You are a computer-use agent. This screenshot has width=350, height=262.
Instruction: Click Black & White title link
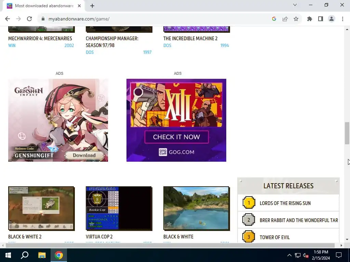pyautogui.click(x=178, y=237)
